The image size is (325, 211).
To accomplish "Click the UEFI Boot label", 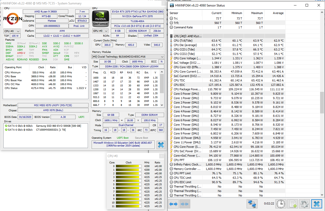I will coord(123,138).
